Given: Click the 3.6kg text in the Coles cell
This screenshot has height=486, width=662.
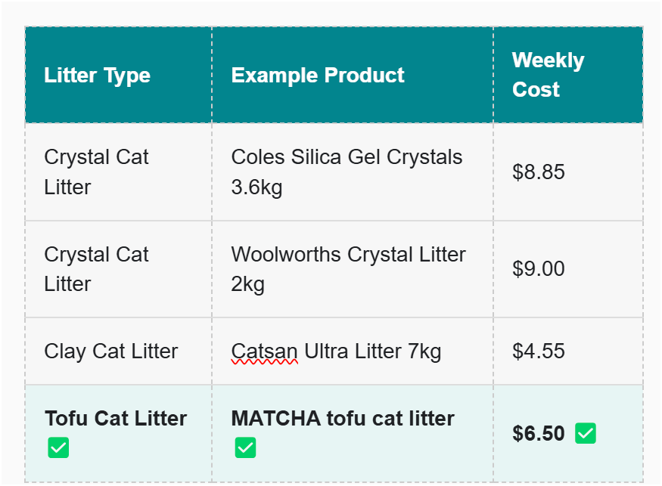Looking at the screenshot, I should coord(256,187).
